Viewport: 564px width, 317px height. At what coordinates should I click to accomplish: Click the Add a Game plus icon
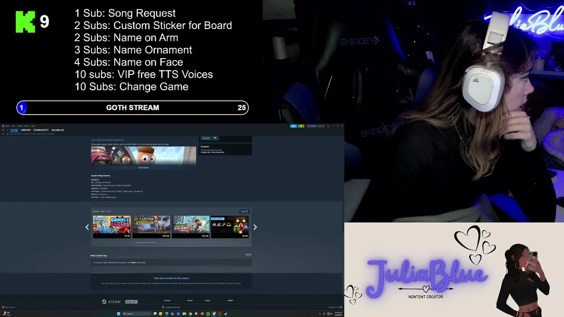(x=4, y=307)
